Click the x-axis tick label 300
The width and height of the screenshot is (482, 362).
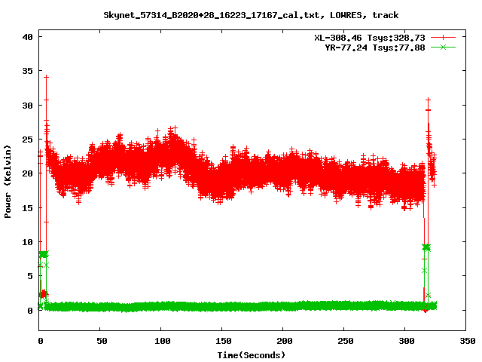coord(407,341)
